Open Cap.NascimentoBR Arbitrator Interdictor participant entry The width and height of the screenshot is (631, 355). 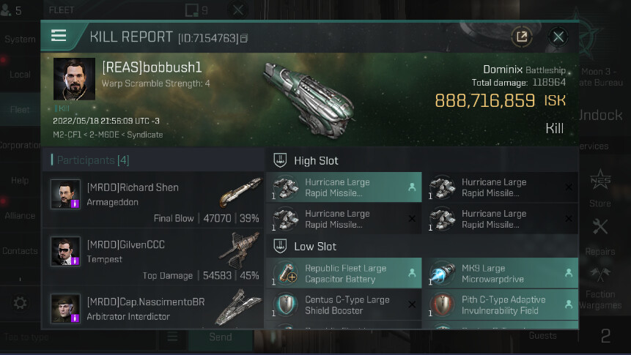tap(153, 308)
